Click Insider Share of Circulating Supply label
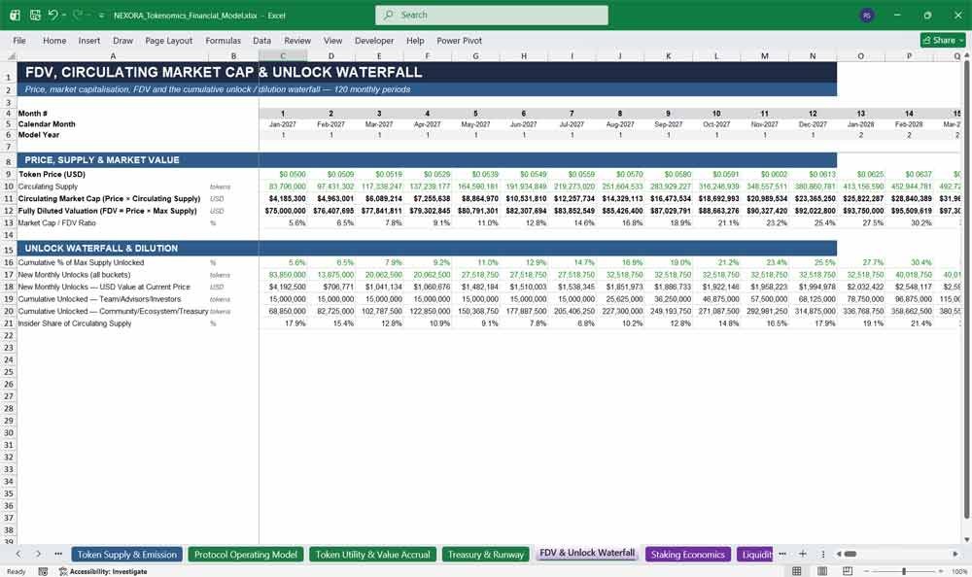The width and height of the screenshot is (972, 577). 75,323
